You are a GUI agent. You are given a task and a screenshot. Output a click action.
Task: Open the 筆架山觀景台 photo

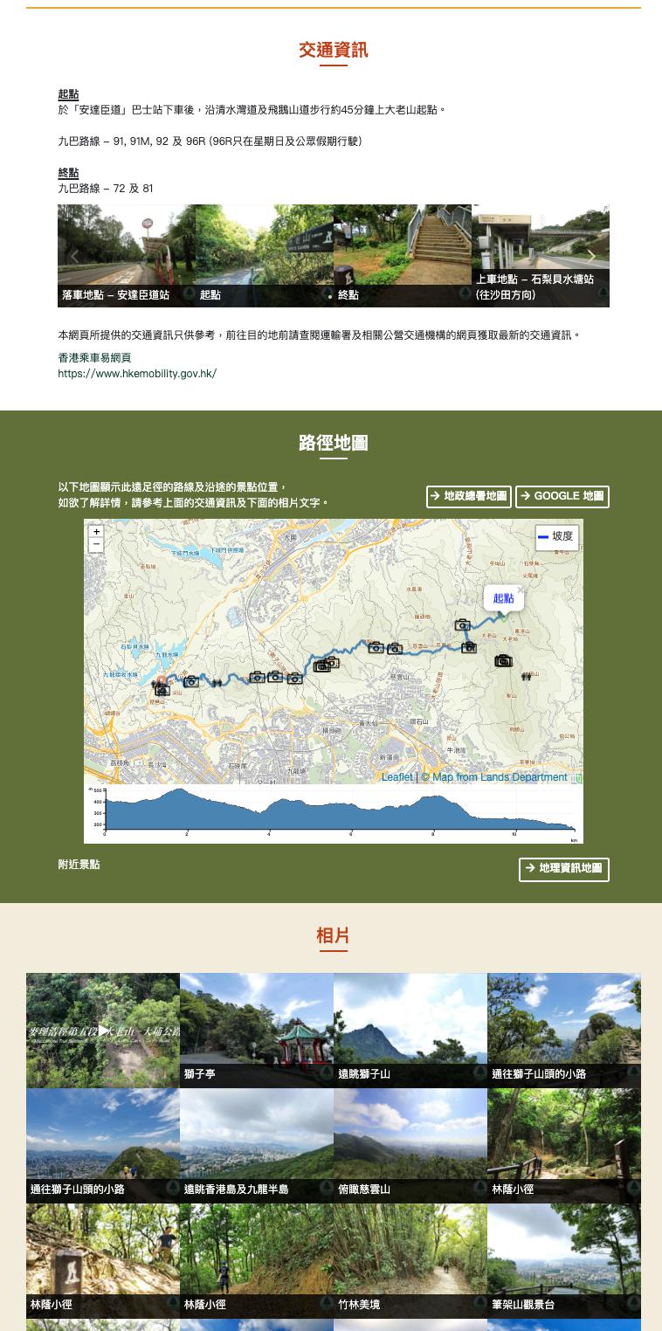564,1261
